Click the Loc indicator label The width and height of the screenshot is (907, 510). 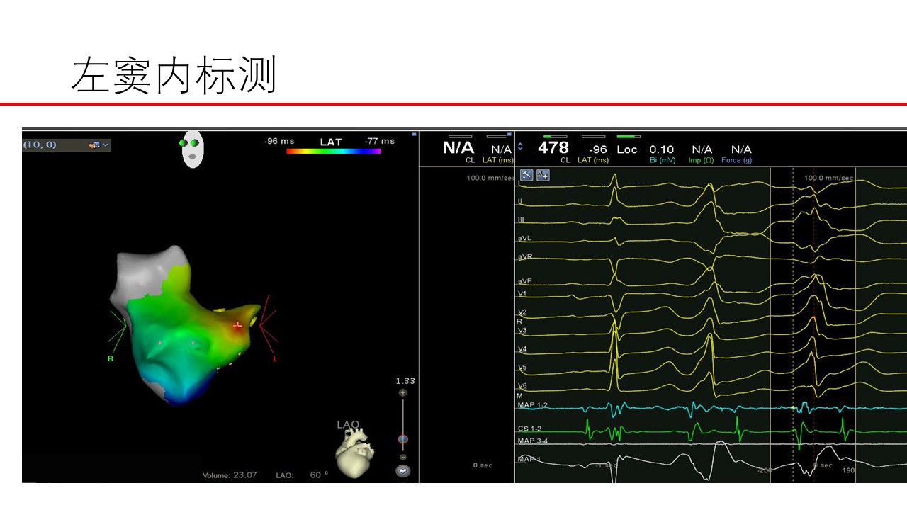627,149
